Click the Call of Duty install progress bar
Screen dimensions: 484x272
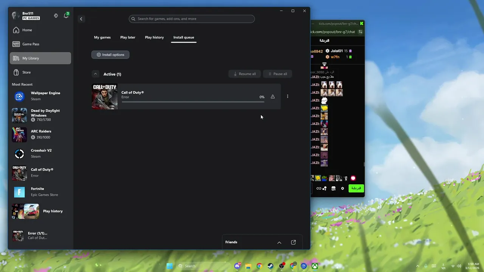(193, 102)
